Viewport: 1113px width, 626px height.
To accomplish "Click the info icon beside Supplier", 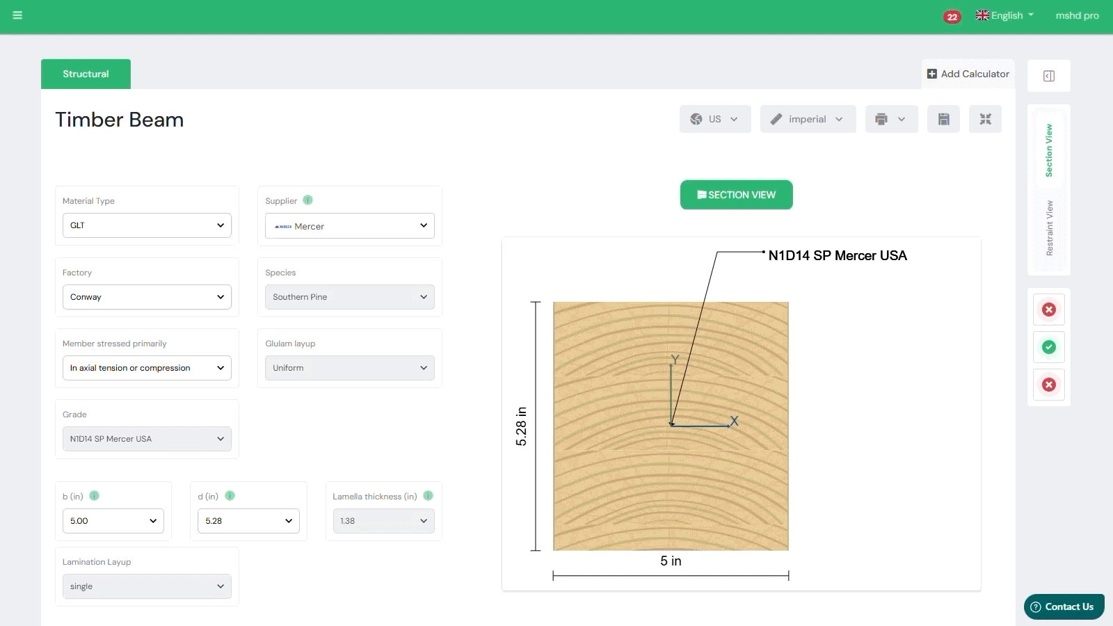I will (307, 200).
